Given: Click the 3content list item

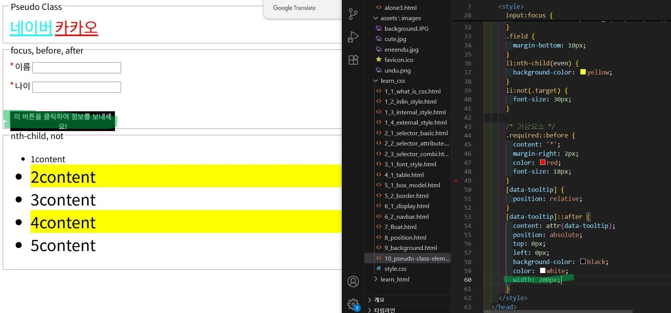Looking at the screenshot, I should pyautogui.click(x=63, y=200).
